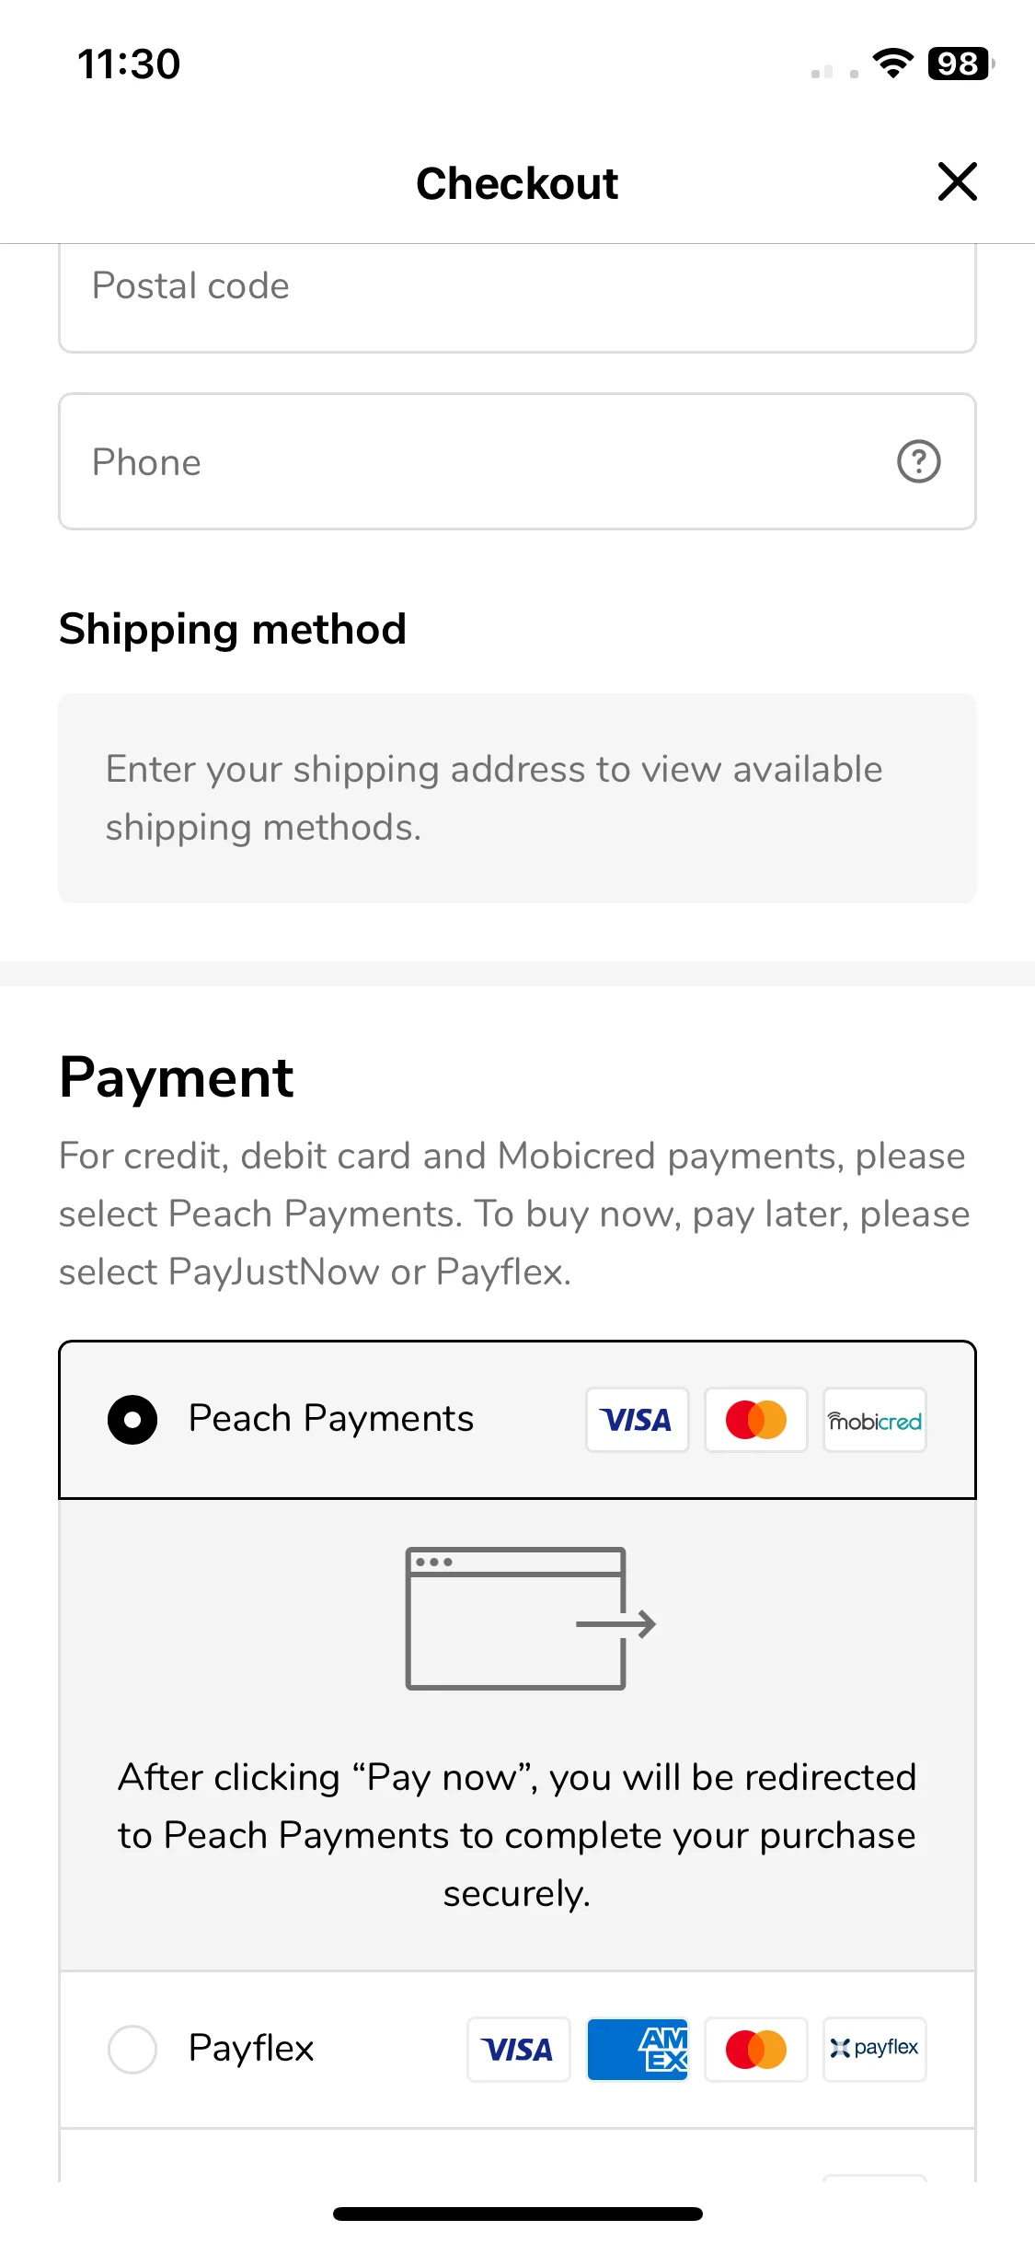Focus the Postal code field
This screenshot has width=1035, height=2243.
pos(517,296)
